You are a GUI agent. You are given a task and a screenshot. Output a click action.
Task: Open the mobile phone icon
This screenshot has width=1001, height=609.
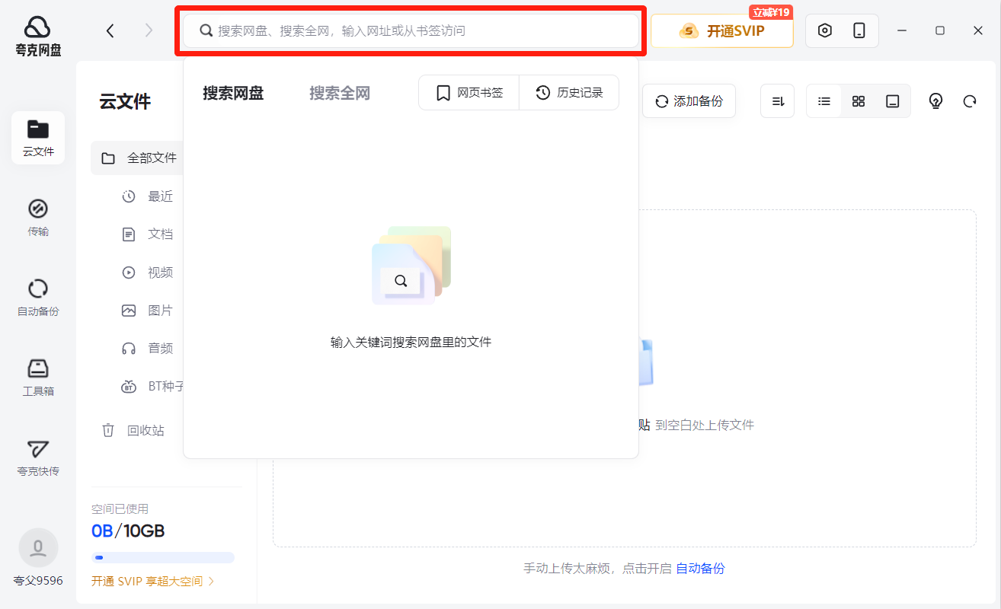[859, 30]
